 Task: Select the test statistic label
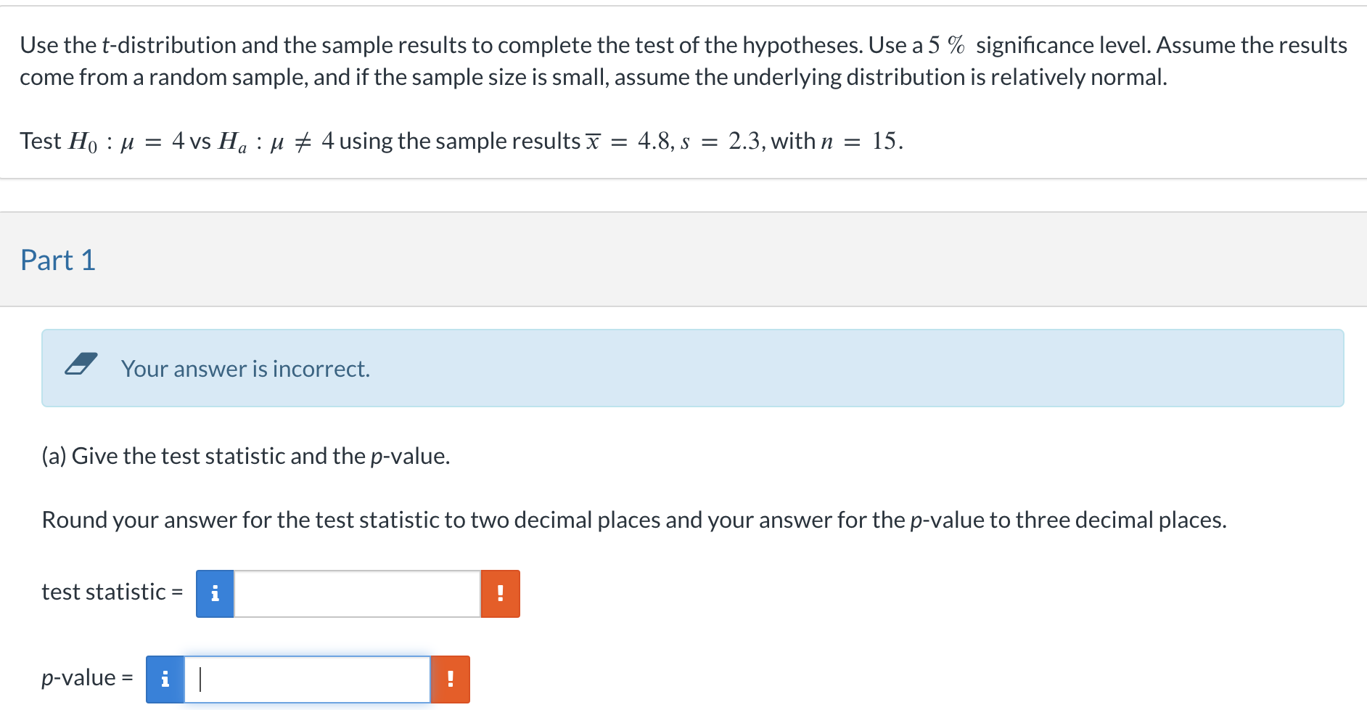111,592
